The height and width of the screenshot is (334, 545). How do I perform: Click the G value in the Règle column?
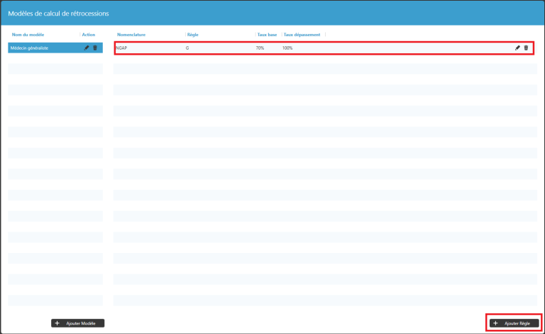click(x=187, y=48)
